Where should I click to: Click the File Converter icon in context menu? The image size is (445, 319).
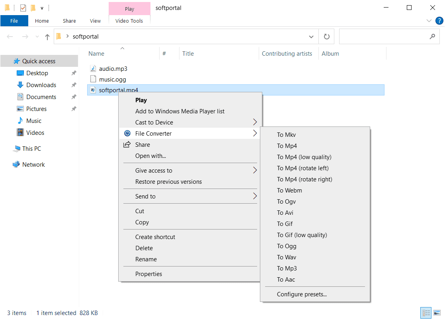tap(127, 134)
